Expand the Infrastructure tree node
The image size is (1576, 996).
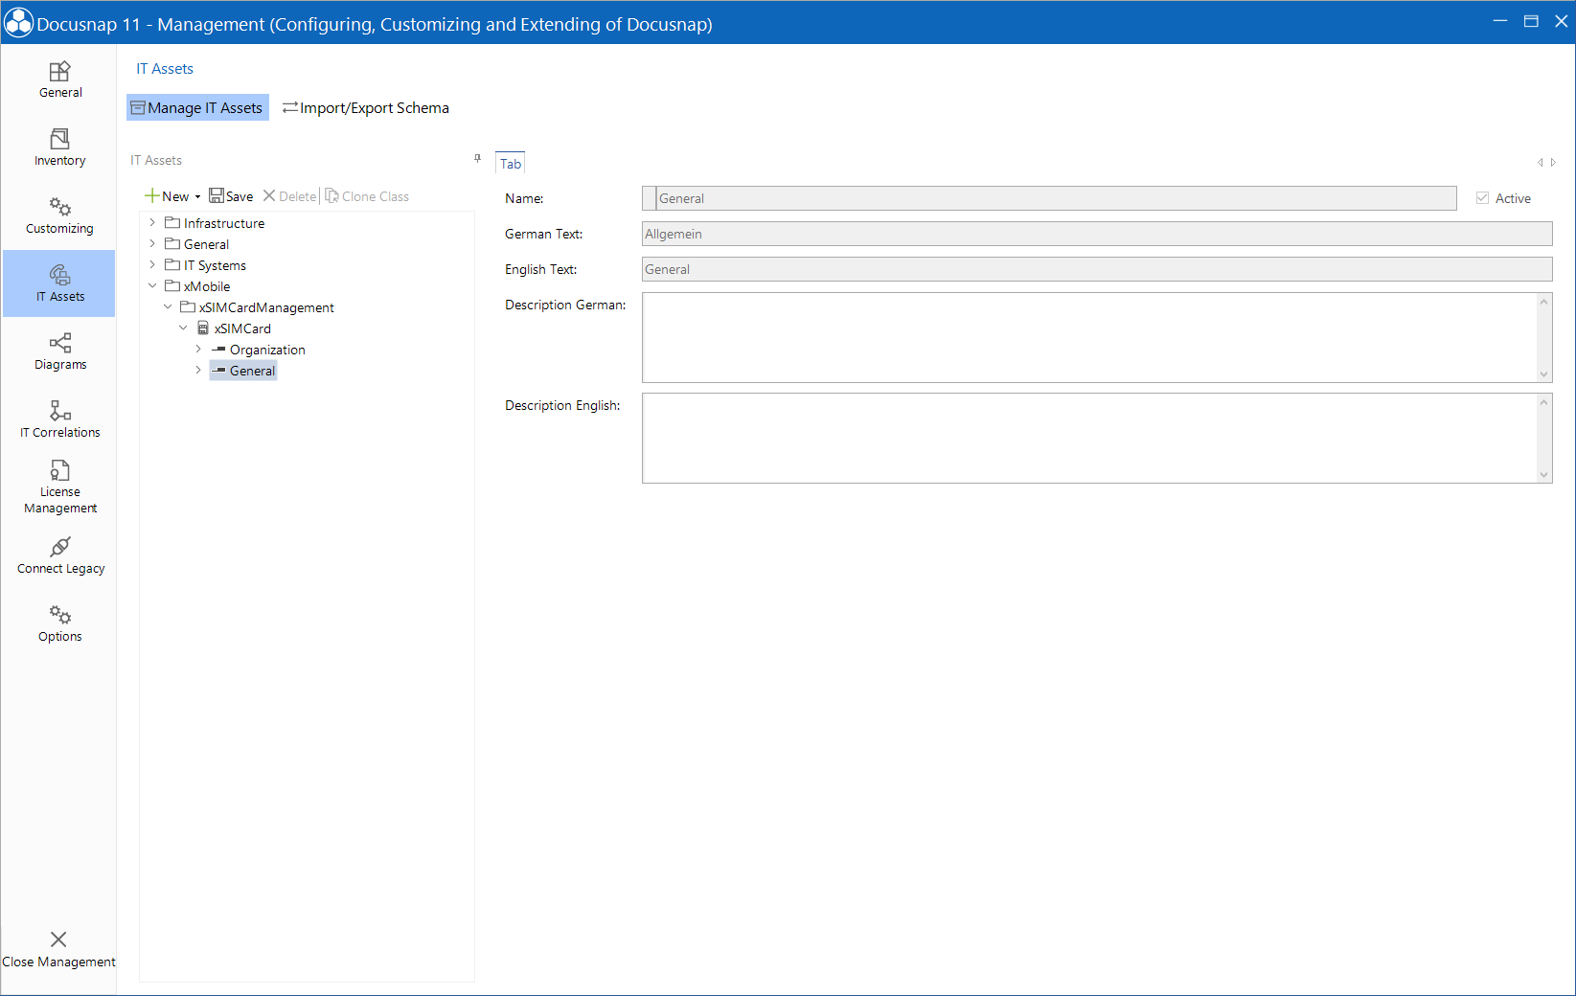point(151,222)
